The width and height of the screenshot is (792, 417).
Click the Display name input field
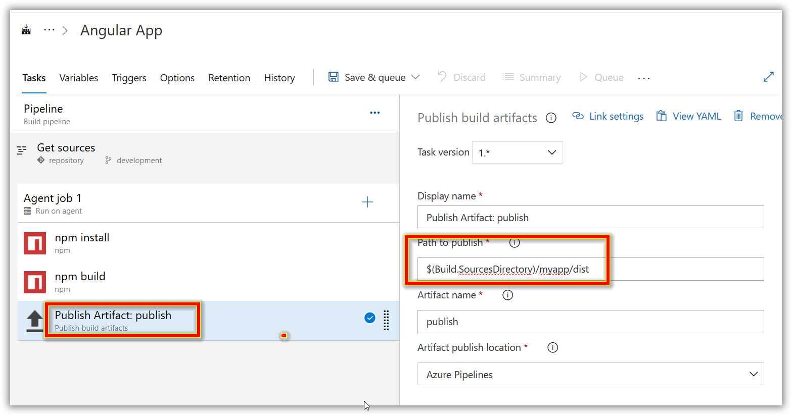tap(590, 217)
